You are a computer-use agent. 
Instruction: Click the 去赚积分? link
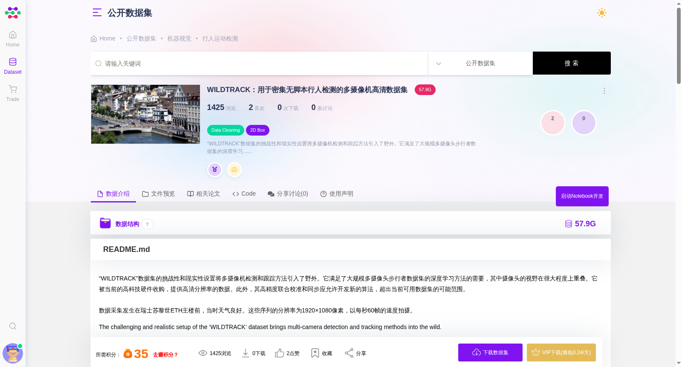click(165, 355)
